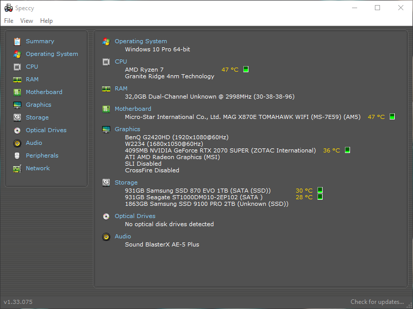
Task: Click the RAM stick icon in main panel
Action: click(106, 89)
